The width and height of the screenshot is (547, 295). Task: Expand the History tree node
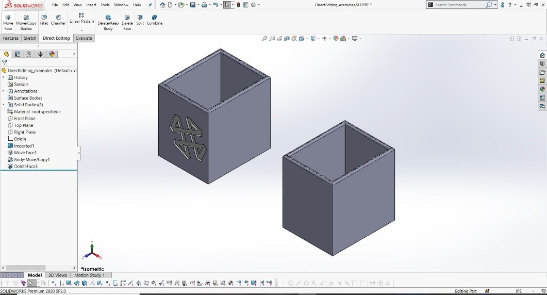4,77
